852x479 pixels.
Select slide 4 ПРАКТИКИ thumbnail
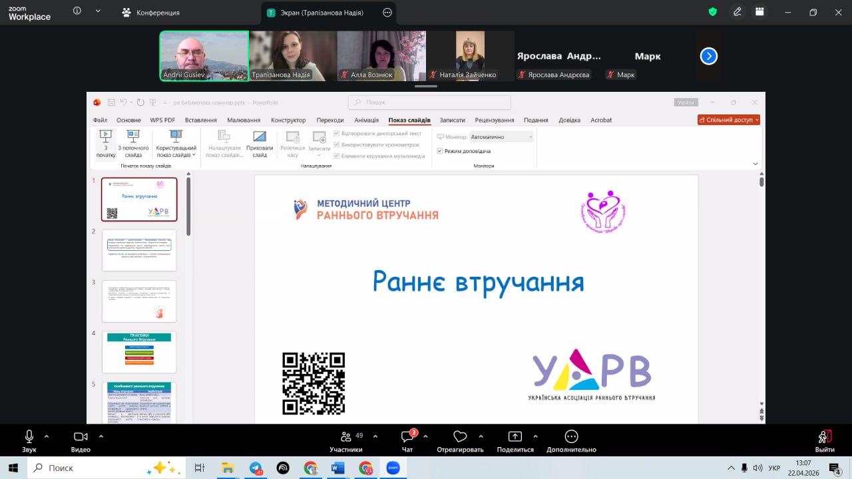tap(139, 352)
